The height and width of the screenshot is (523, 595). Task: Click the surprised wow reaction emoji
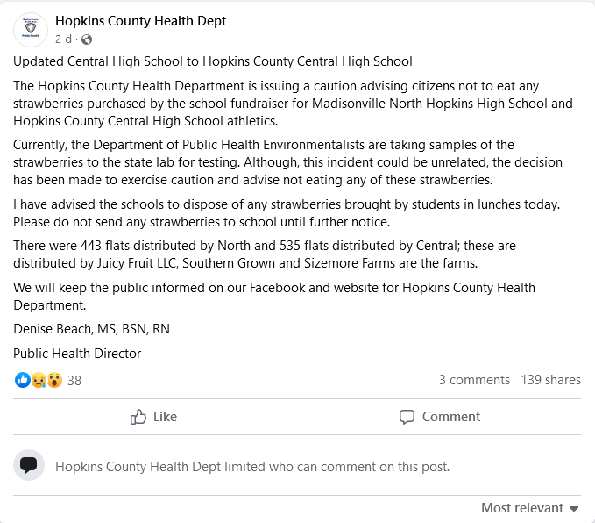click(x=54, y=380)
